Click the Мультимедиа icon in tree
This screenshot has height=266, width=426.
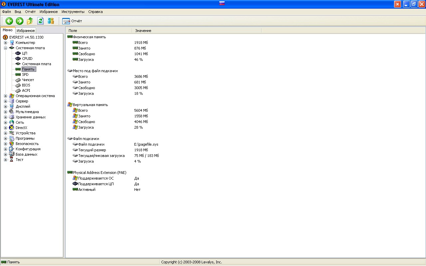(12, 112)
